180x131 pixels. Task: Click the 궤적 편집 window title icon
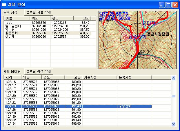coord(4,5)
